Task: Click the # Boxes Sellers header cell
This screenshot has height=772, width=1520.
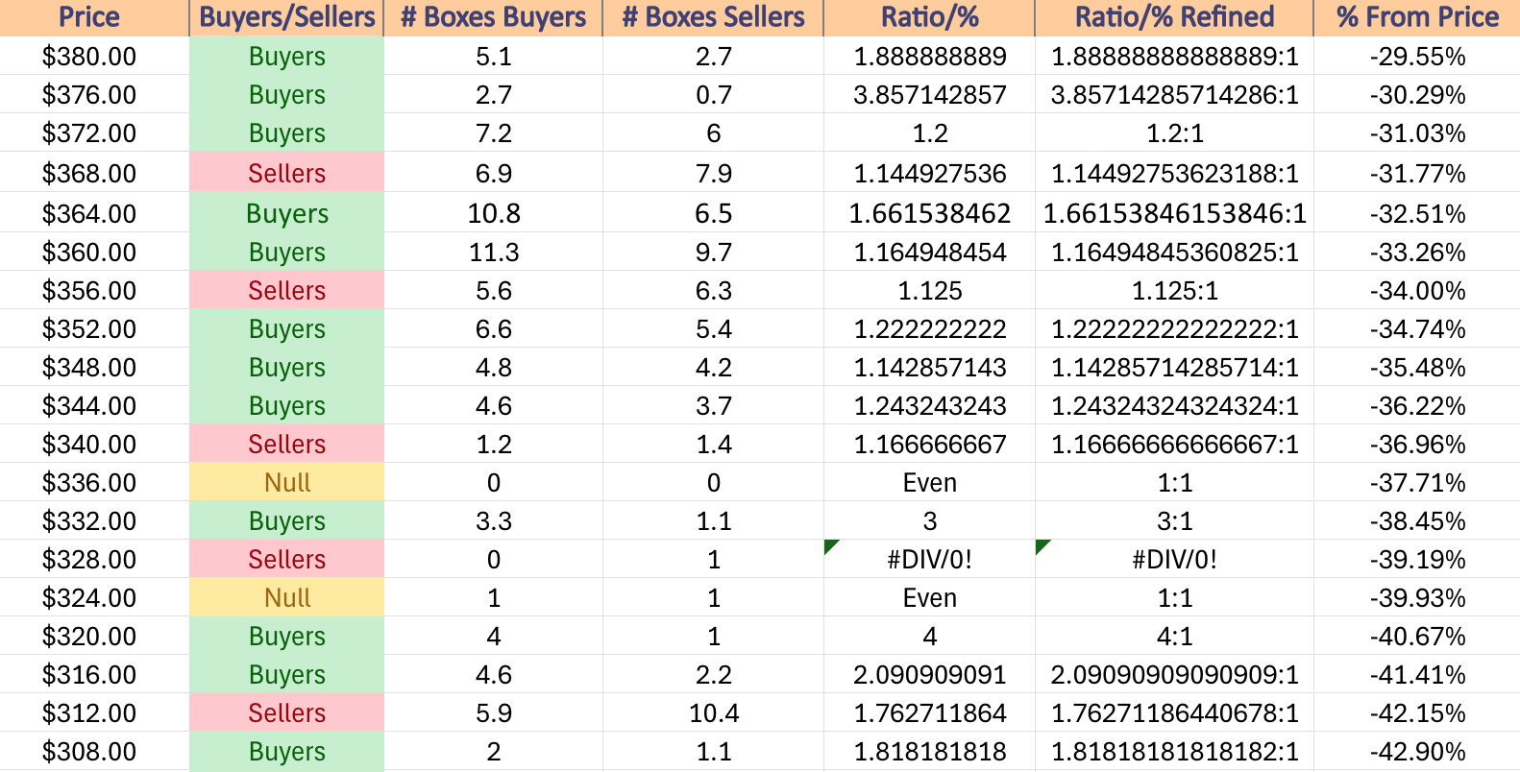Action: pyautogui.click(x=713, y=17)
